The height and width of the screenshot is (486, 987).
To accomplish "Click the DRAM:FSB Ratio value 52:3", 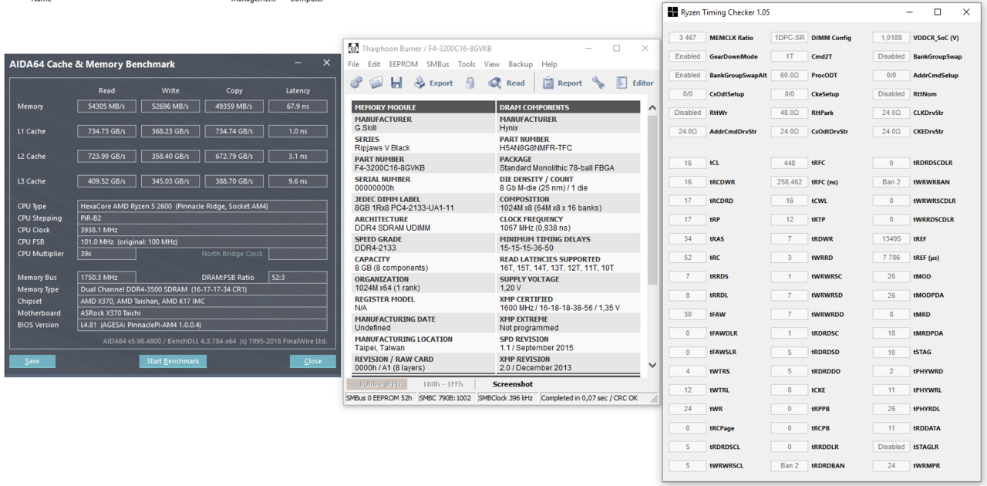I will pos(298,277).
